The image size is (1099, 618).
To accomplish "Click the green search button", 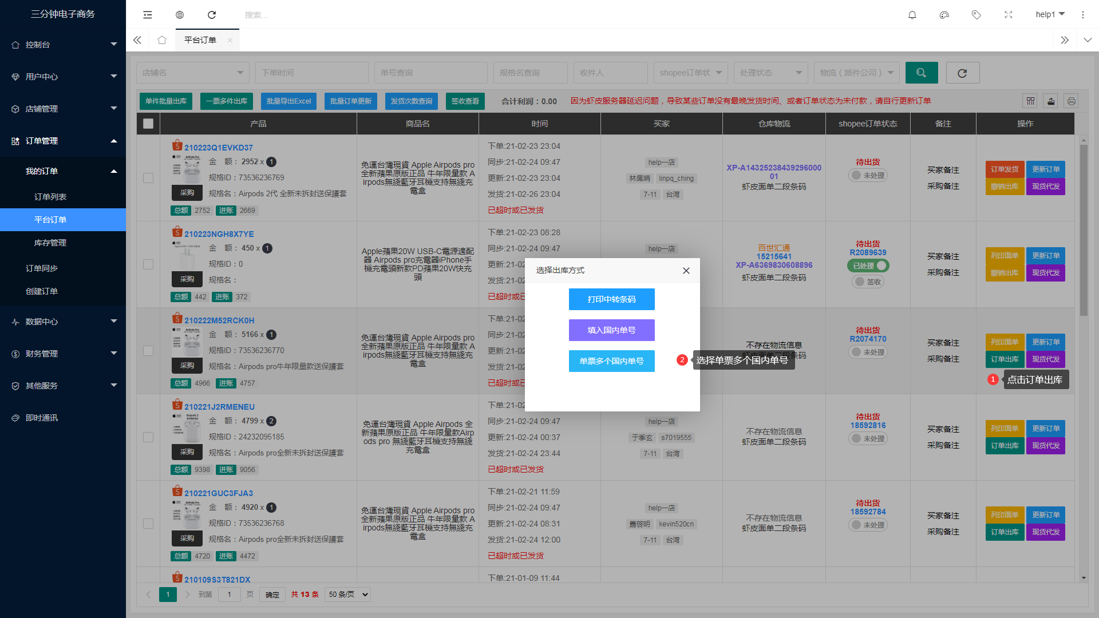I will click(922, 73).
